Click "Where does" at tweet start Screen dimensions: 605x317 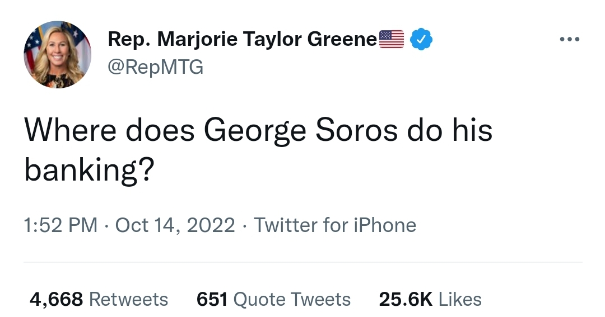109,131
